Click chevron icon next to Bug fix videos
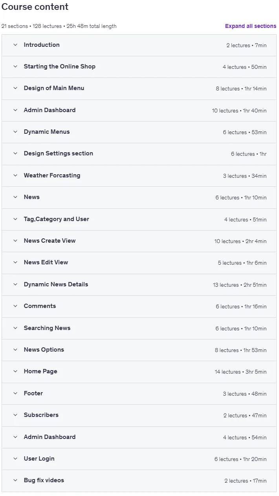Screen dimensions: 279x496 click(x=15, y=480)
